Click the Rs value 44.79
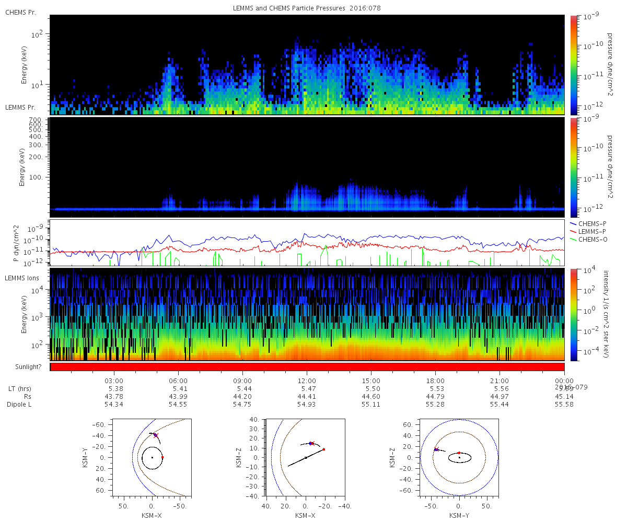 pos(436,397)
